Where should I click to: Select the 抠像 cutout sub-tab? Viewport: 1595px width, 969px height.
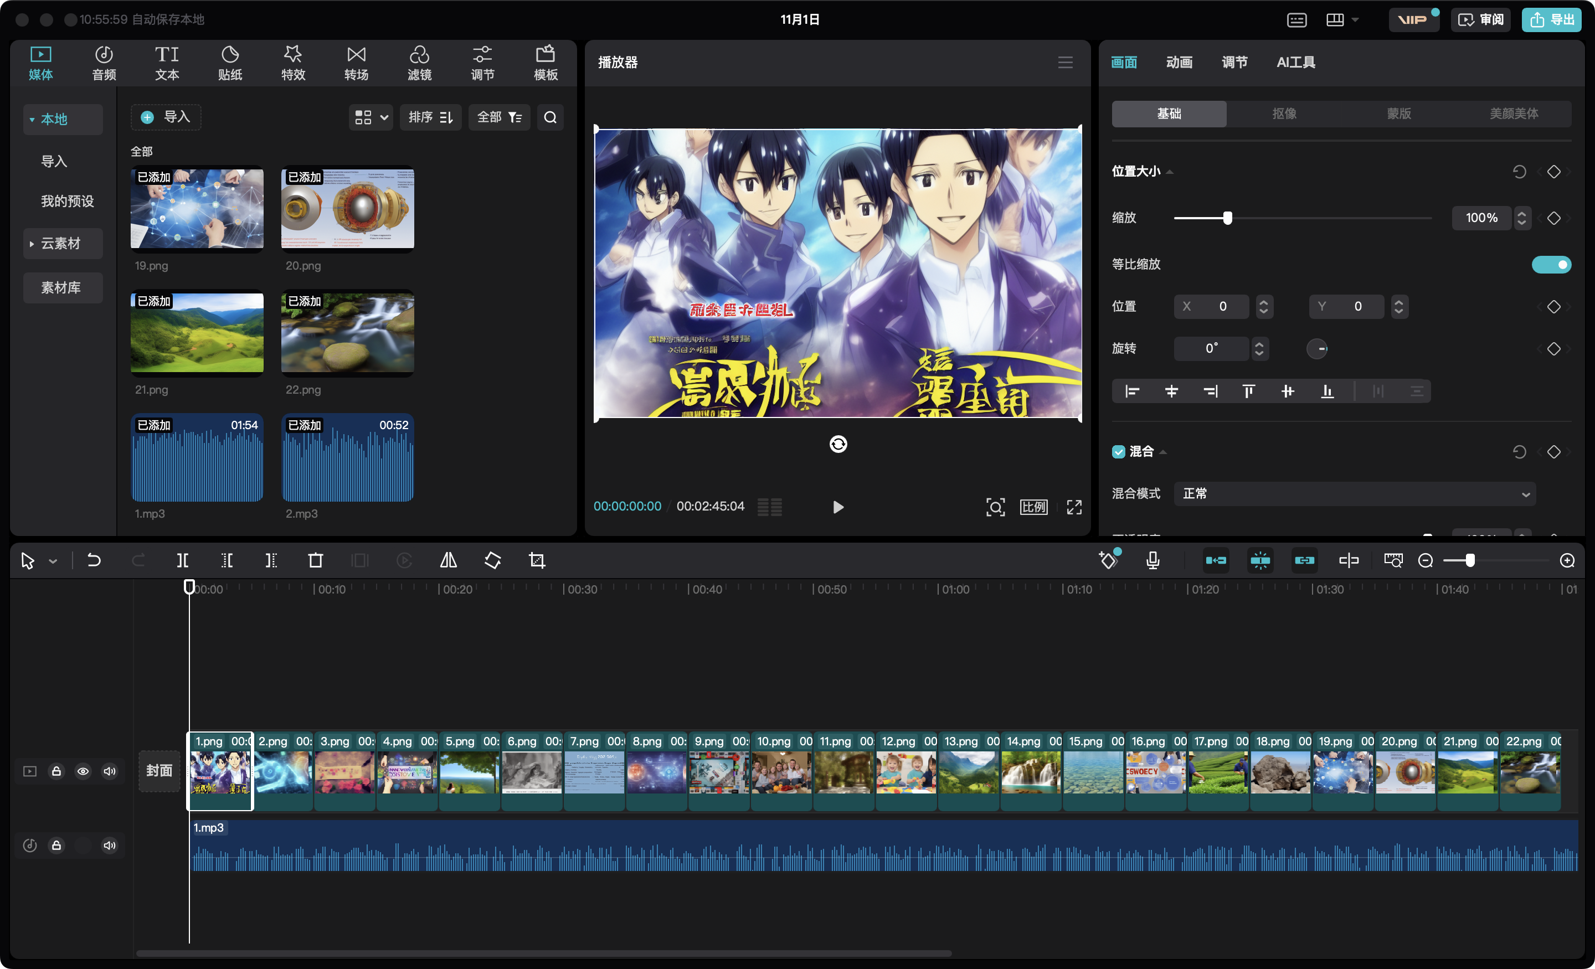(x=1284, y=114)
